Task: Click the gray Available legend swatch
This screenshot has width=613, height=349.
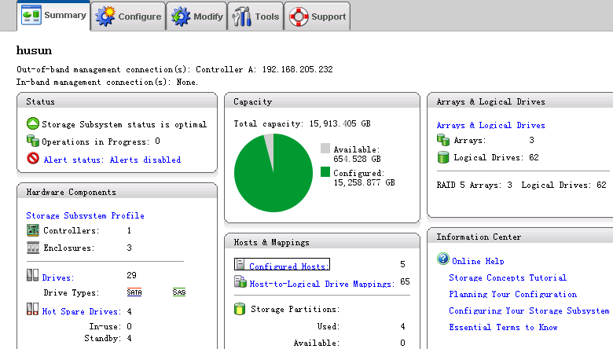Action: (x=325, y=148)
